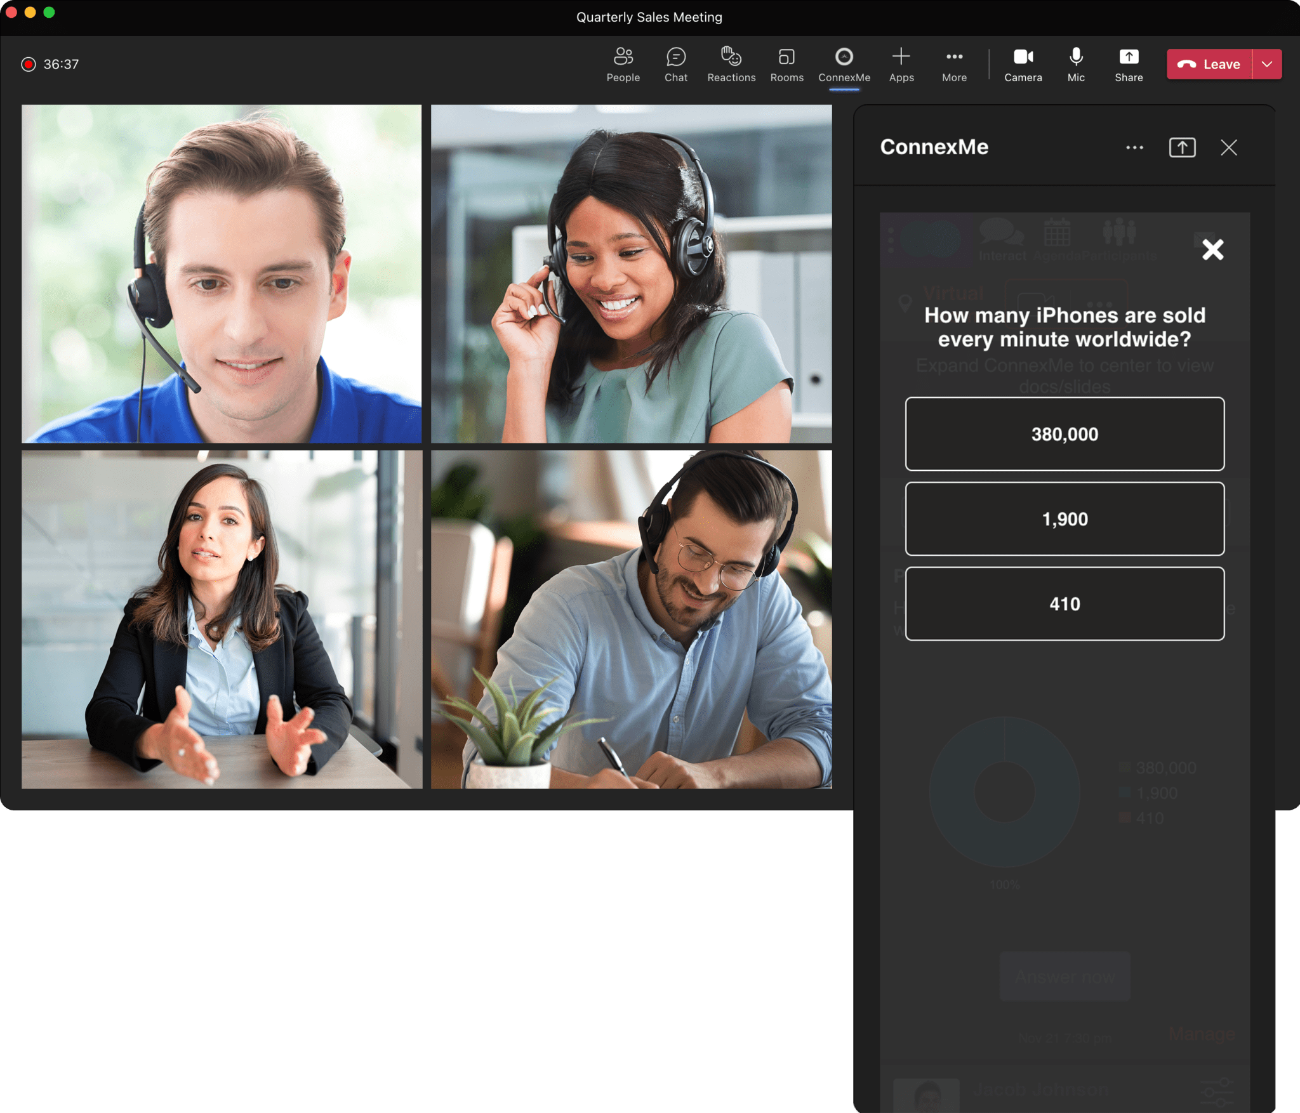Open the Manage link

coord(1202,1036)
